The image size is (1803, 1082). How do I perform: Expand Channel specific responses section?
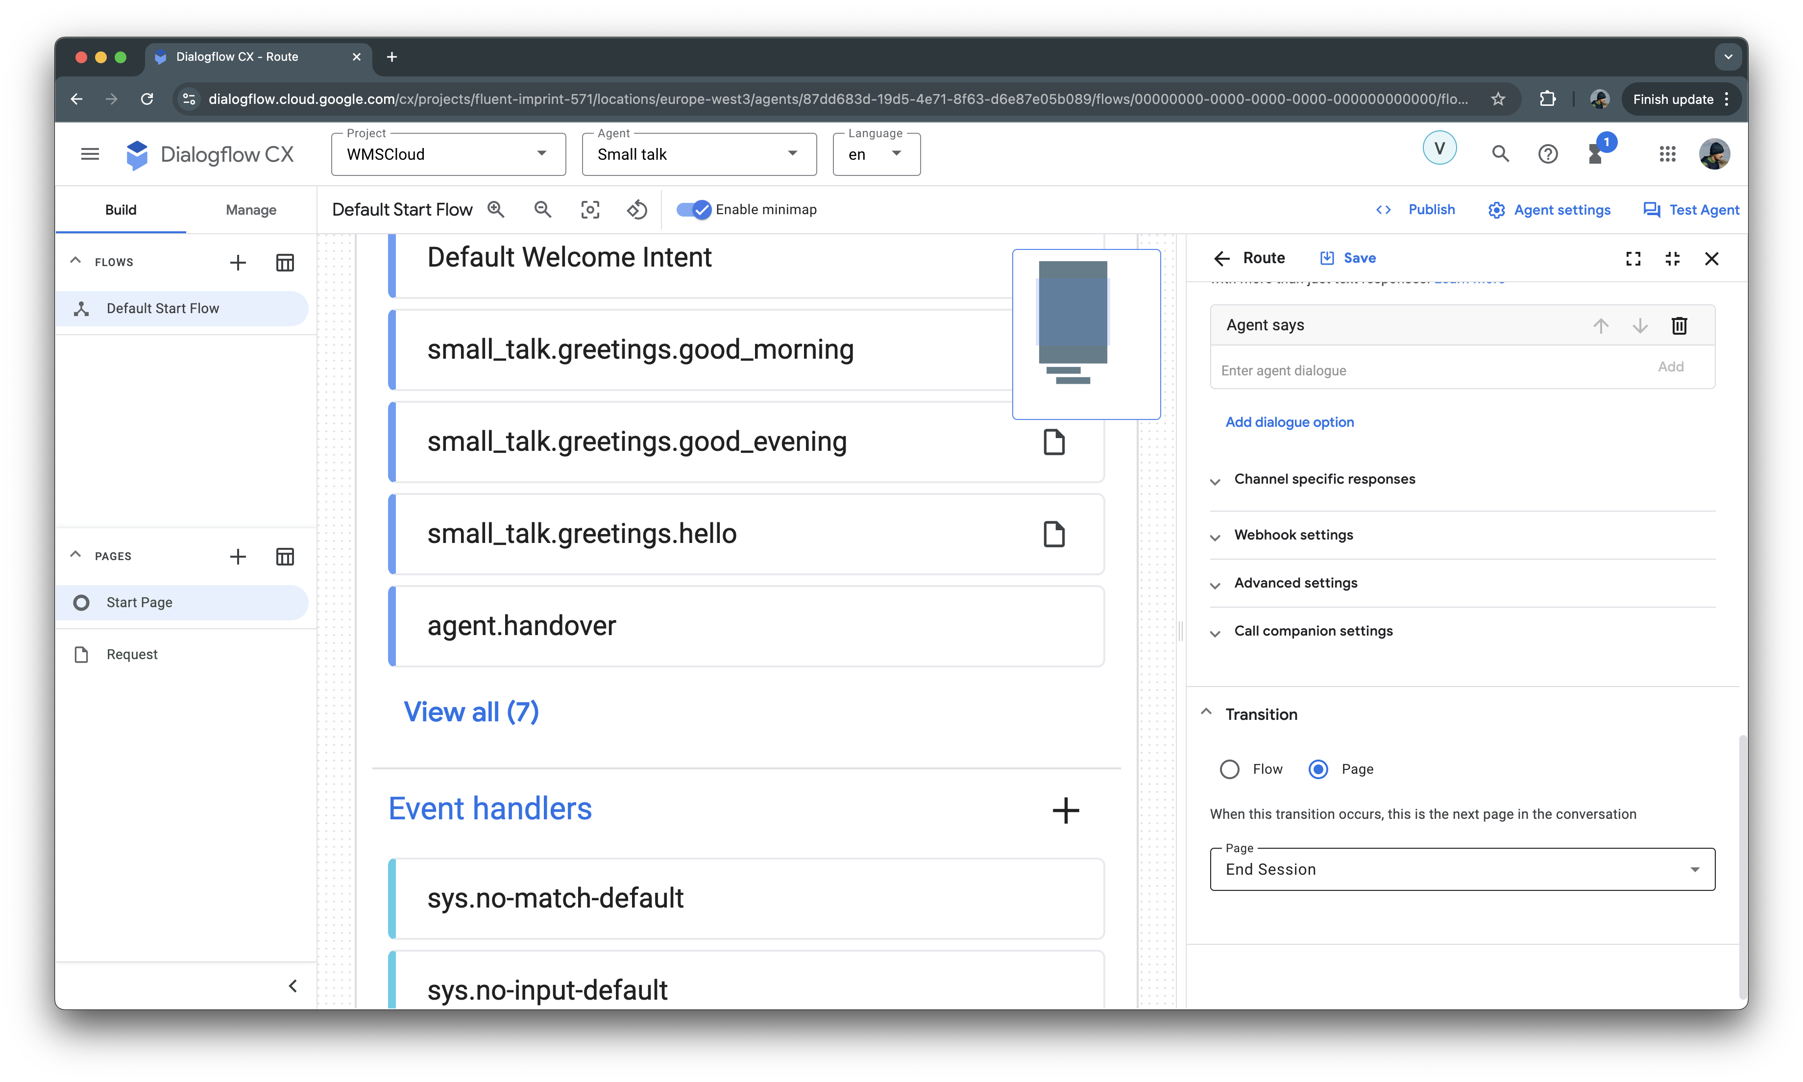pyautogui.click(x=1324, y=479)
